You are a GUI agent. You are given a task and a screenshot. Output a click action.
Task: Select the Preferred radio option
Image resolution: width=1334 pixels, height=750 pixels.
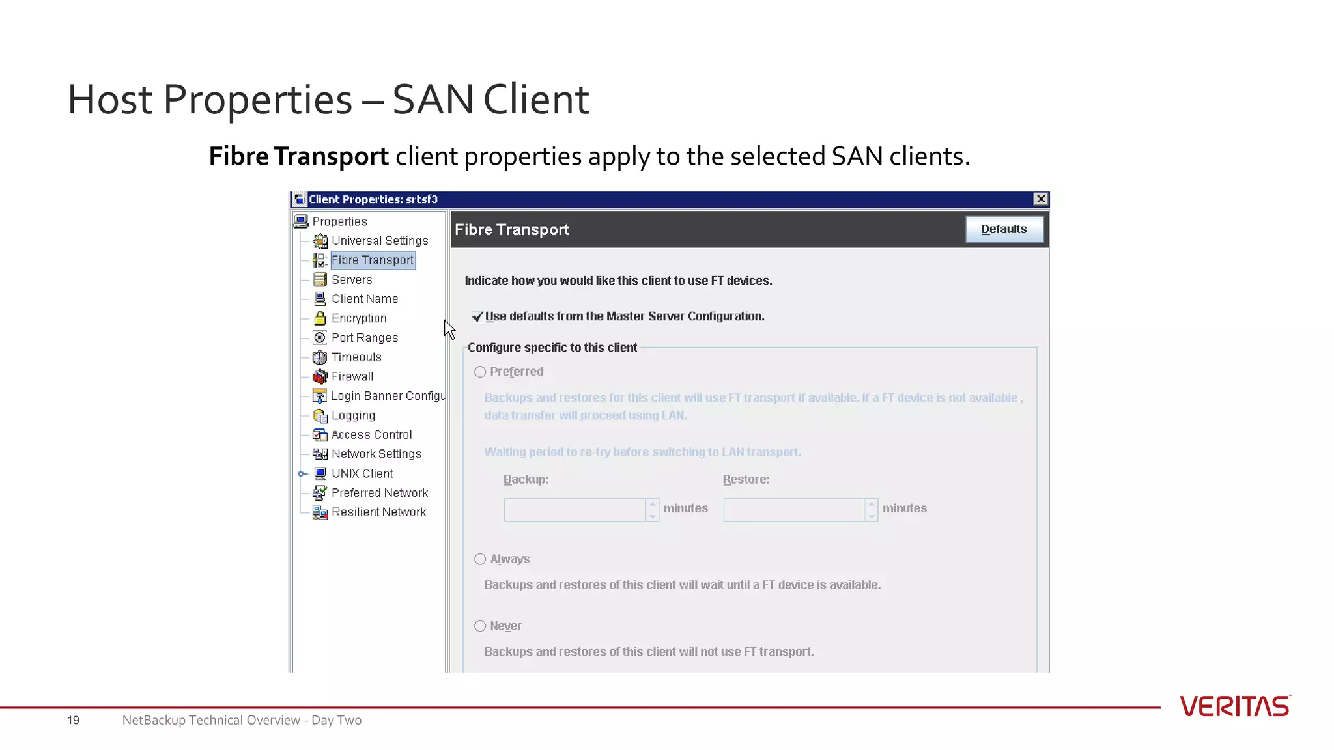pos(480,372)
